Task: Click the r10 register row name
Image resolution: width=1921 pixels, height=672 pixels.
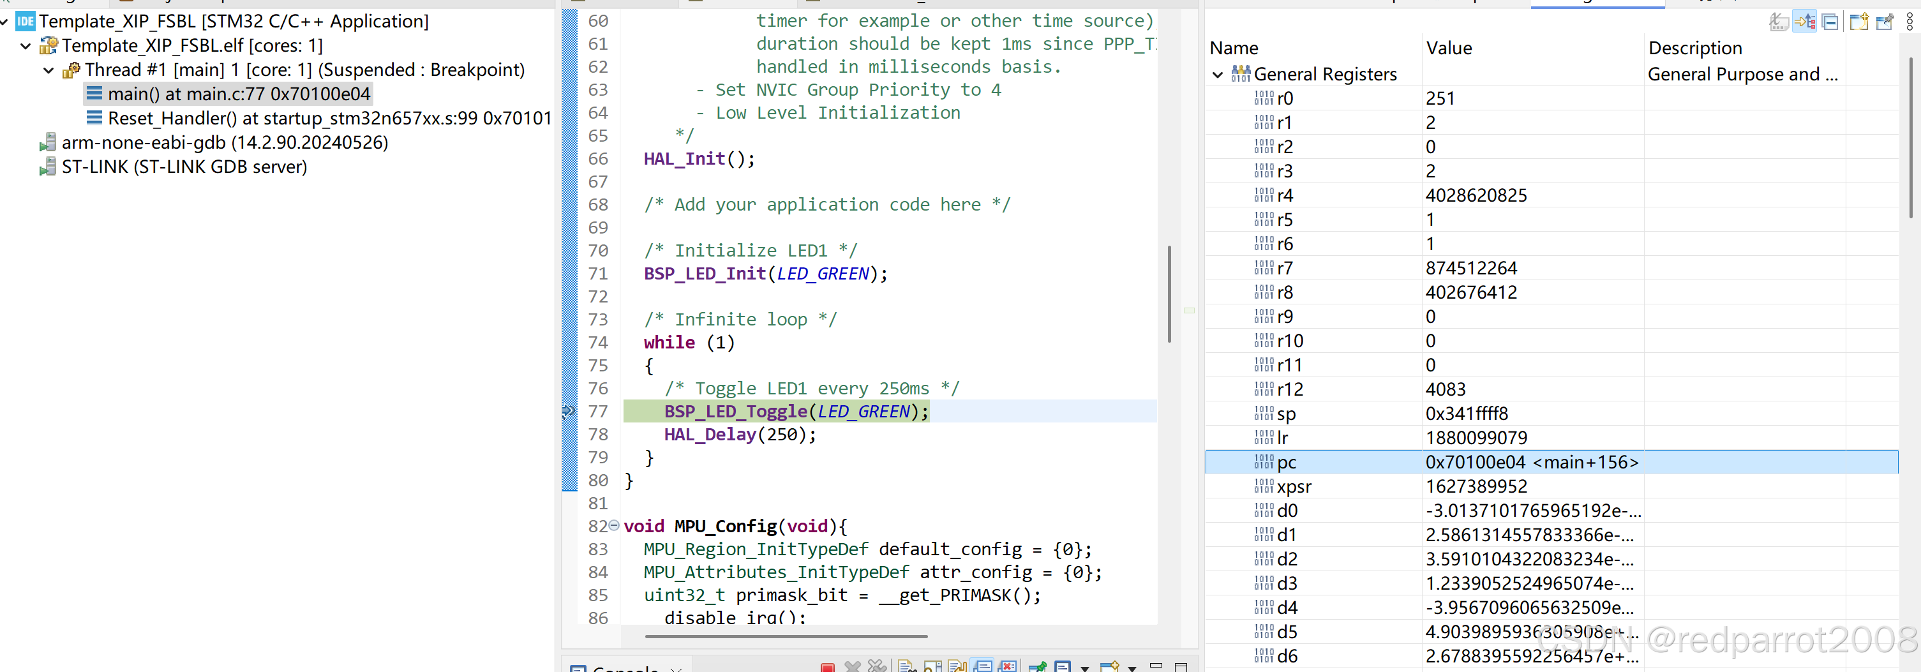Action: pos(1289,341)
